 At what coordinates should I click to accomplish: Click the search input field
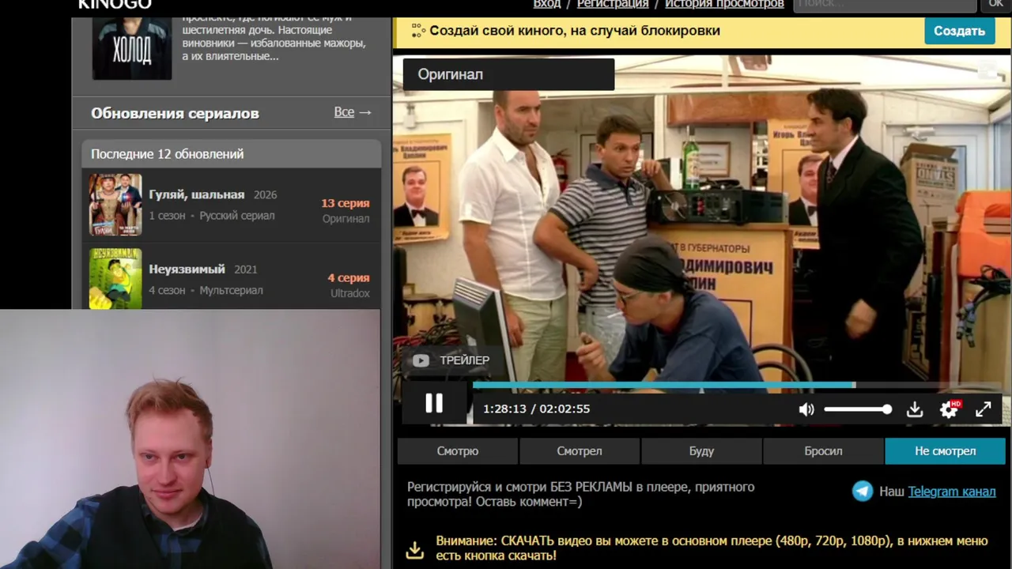(885, 5)
